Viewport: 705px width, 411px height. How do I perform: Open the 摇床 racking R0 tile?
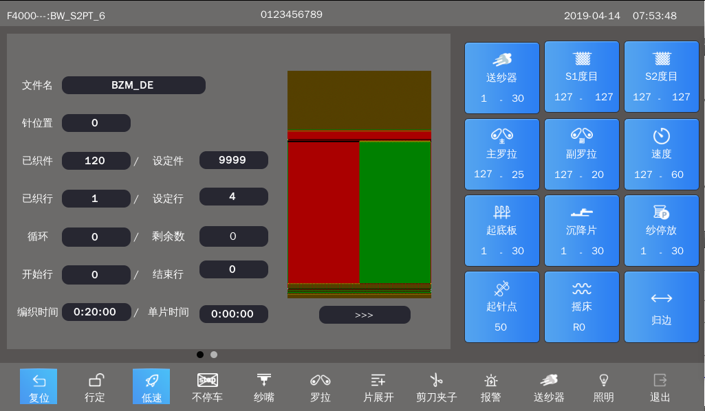click(581, 307)
